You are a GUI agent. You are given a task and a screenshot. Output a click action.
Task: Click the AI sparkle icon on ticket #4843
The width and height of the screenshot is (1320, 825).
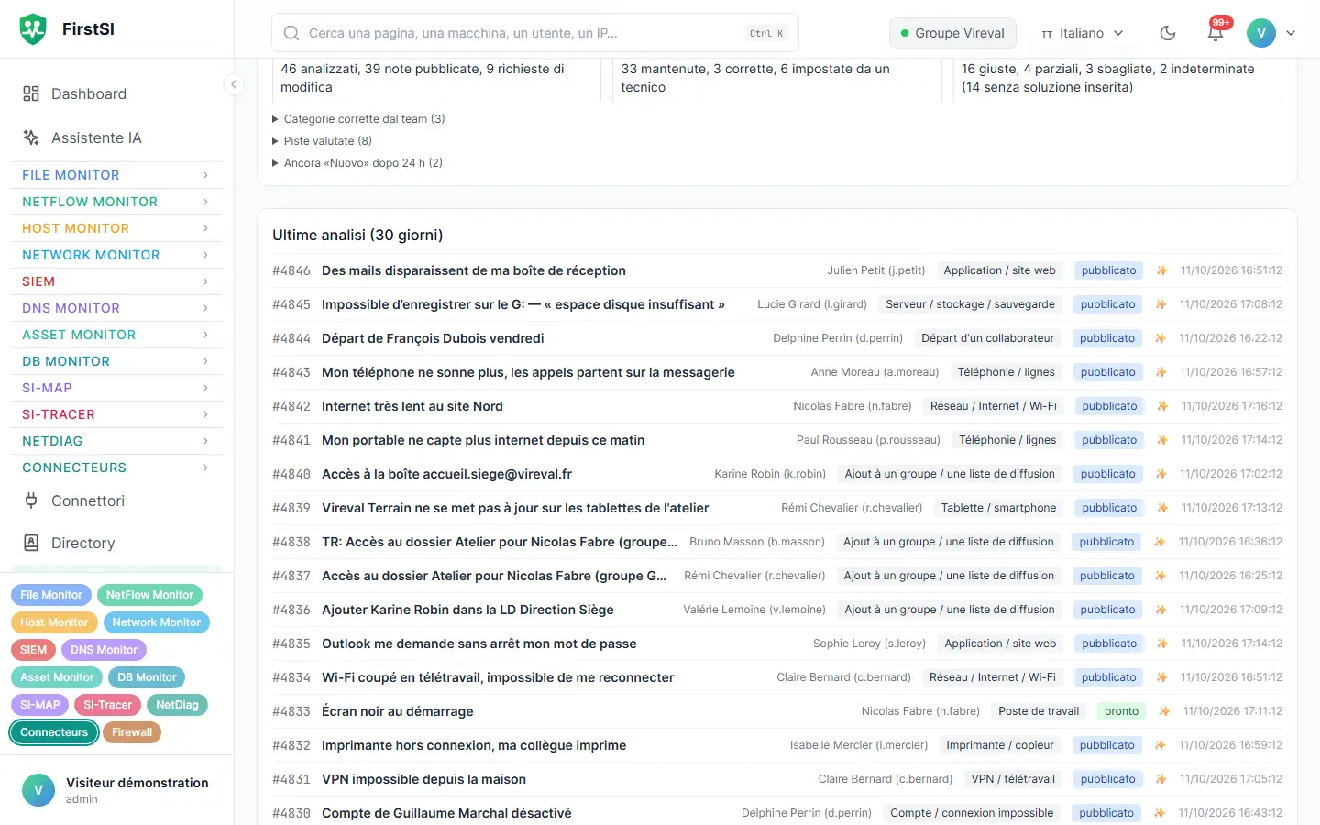[1160, 372]
